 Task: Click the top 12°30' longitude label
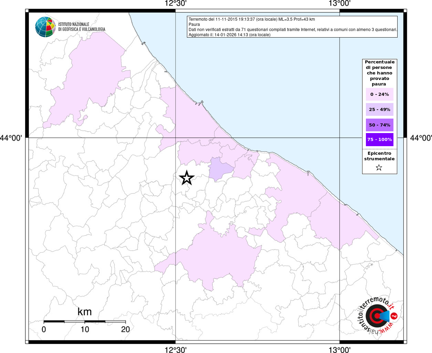coord(176,4)
